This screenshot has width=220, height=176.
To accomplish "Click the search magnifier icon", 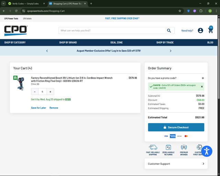I will coord(169,31).
